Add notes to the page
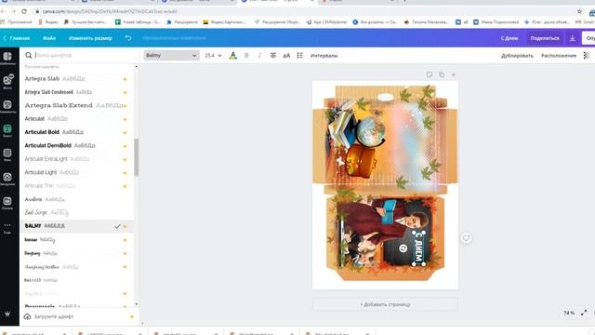Image resolution: width=595 pixels, height=335 pixels. 430,74
